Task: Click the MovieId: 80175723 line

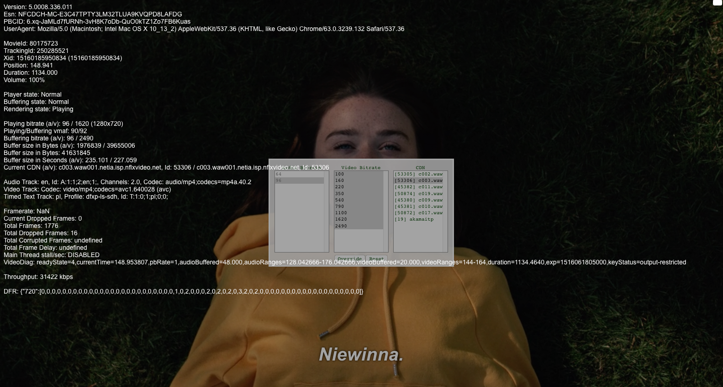Action: 31,43
